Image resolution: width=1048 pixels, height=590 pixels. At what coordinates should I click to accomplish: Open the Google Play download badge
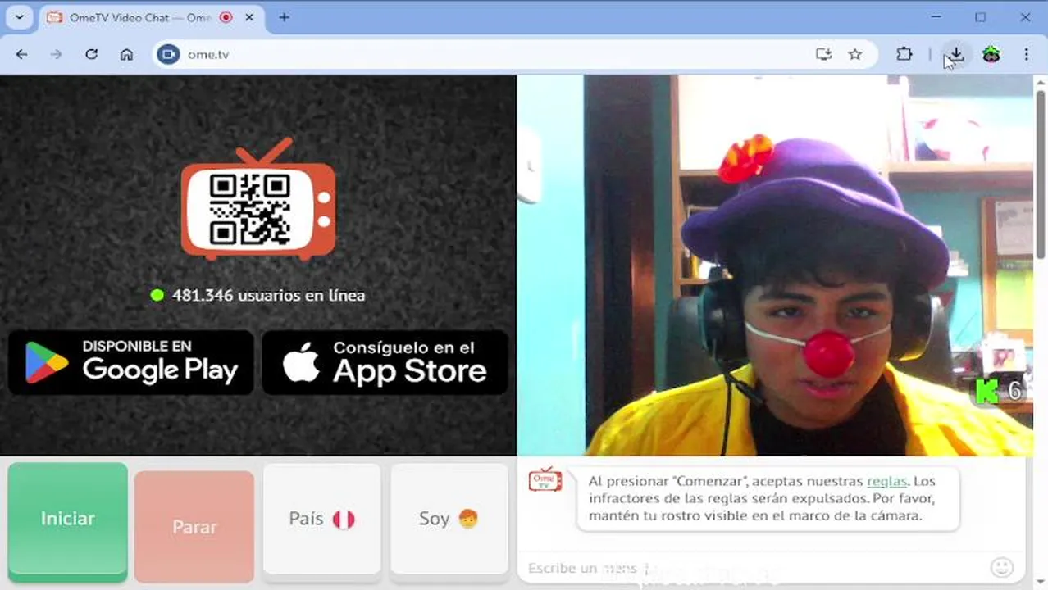[131, 362]
